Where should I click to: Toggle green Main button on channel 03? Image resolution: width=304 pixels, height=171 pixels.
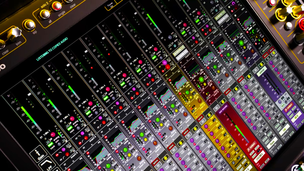[x=88, y=113]
